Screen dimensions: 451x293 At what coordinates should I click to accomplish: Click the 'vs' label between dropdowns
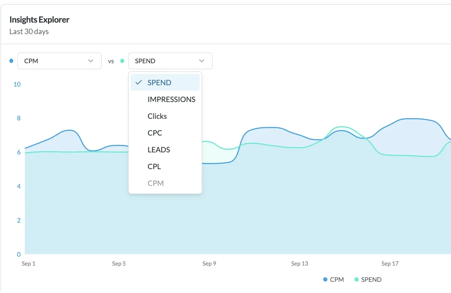pyautogui.click(x=111, y=61)
